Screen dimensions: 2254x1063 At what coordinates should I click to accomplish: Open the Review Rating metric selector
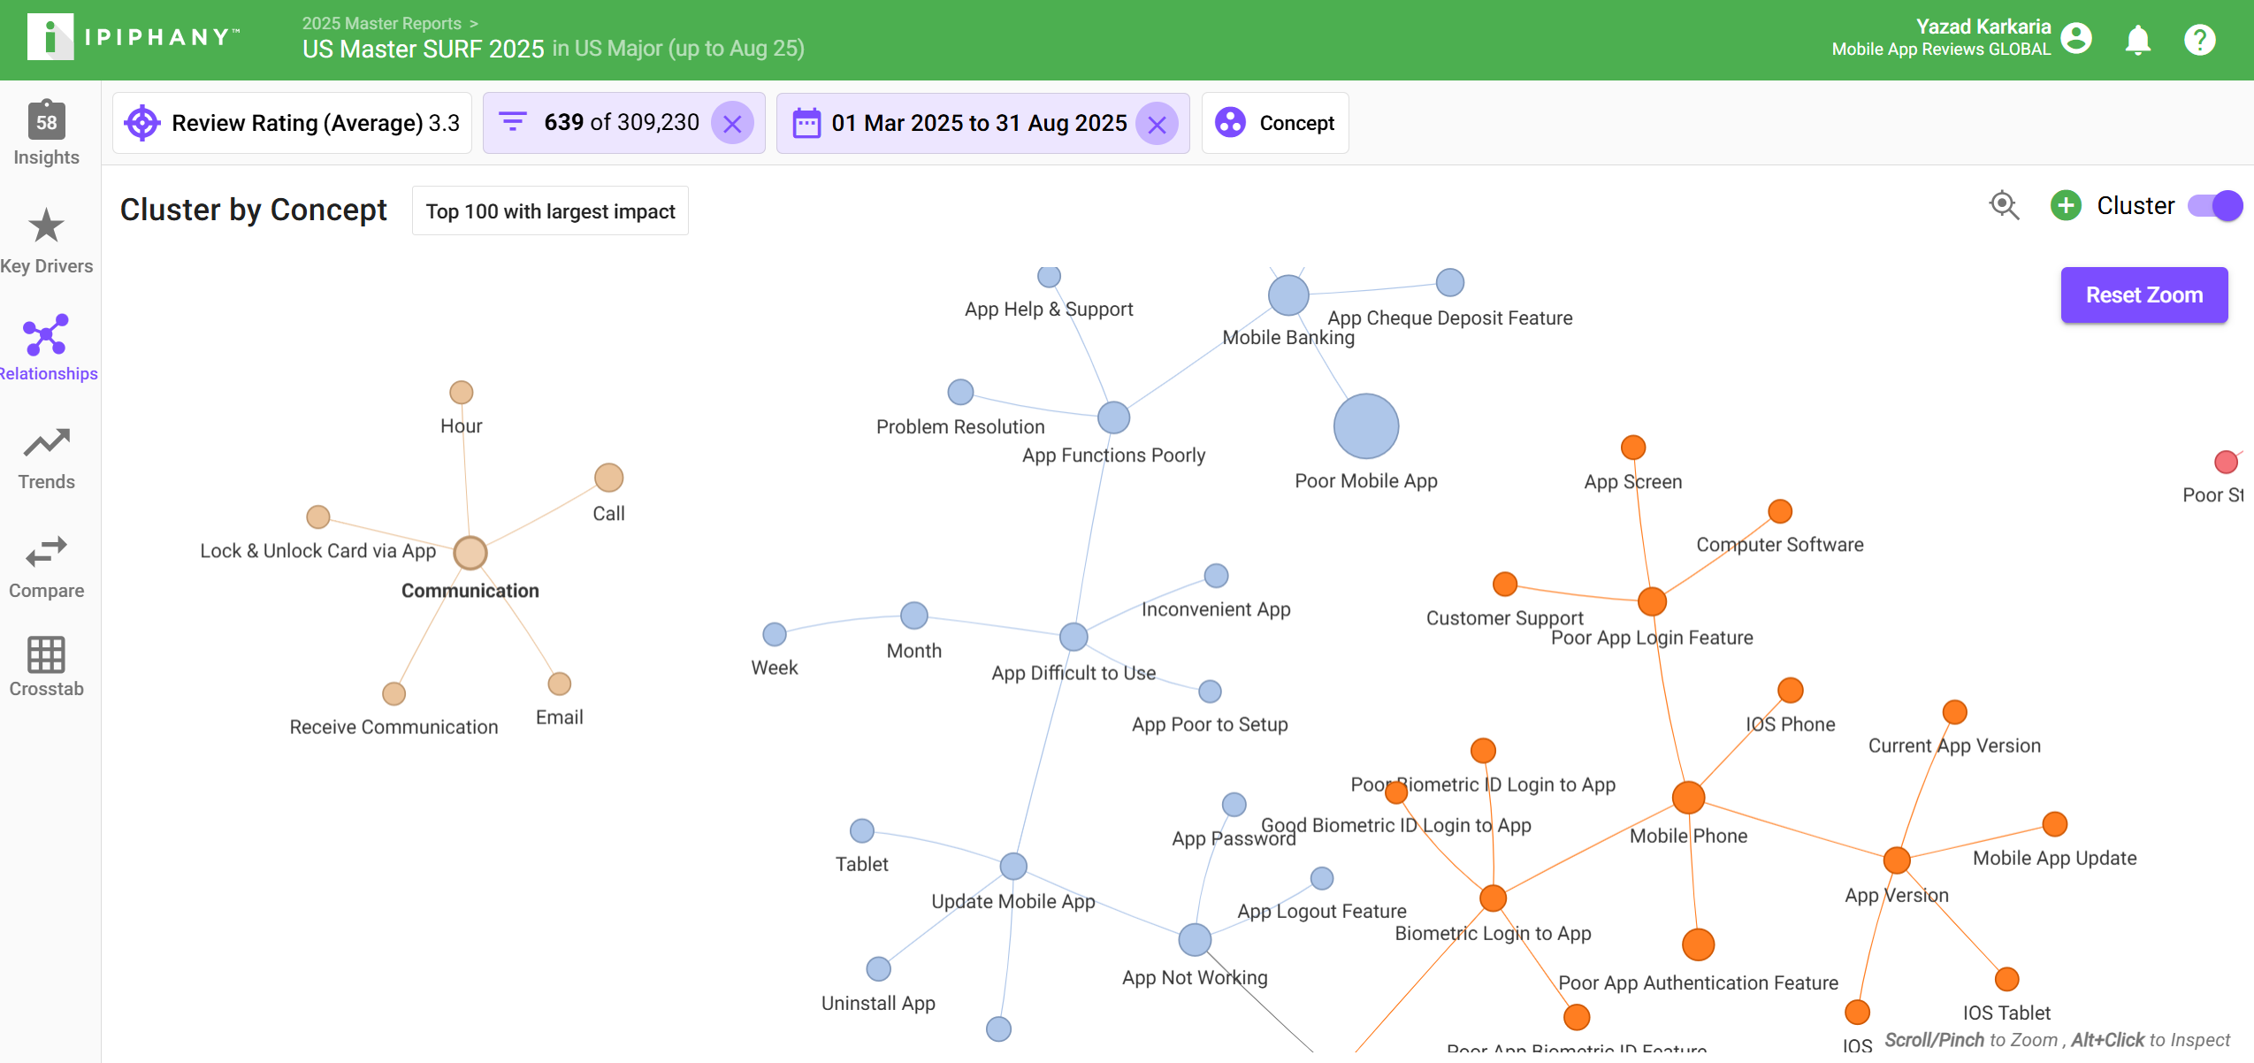[x=292, y=123]
